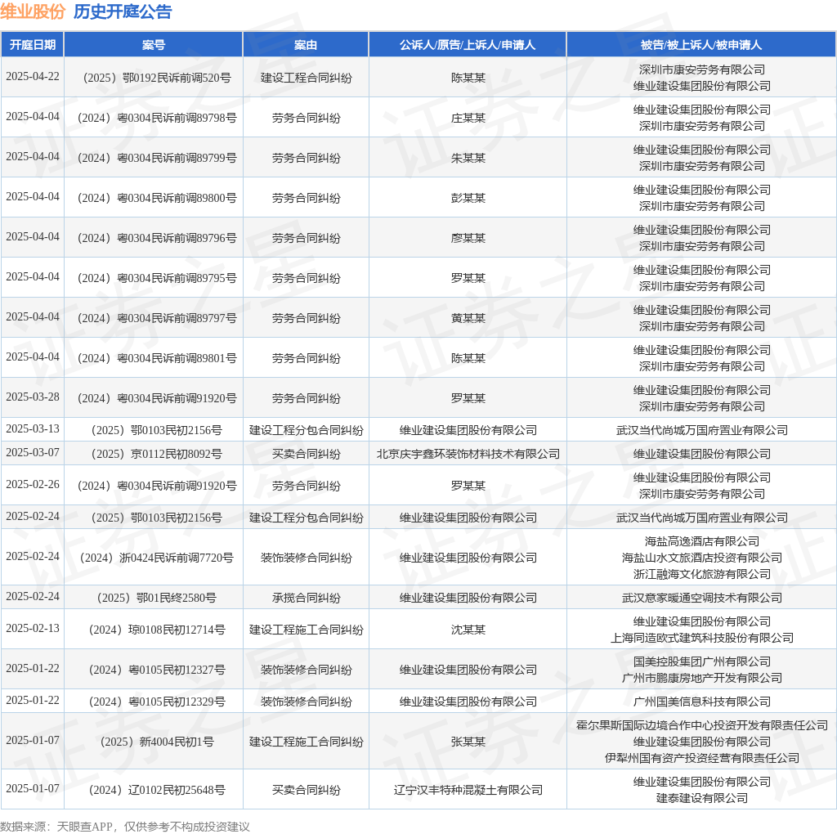Click defendant 国美控股集团广州有限公司

coord(702,661)
